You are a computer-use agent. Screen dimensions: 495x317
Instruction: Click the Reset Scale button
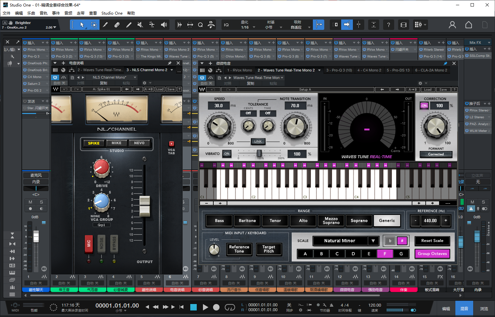tap(432, 241)
